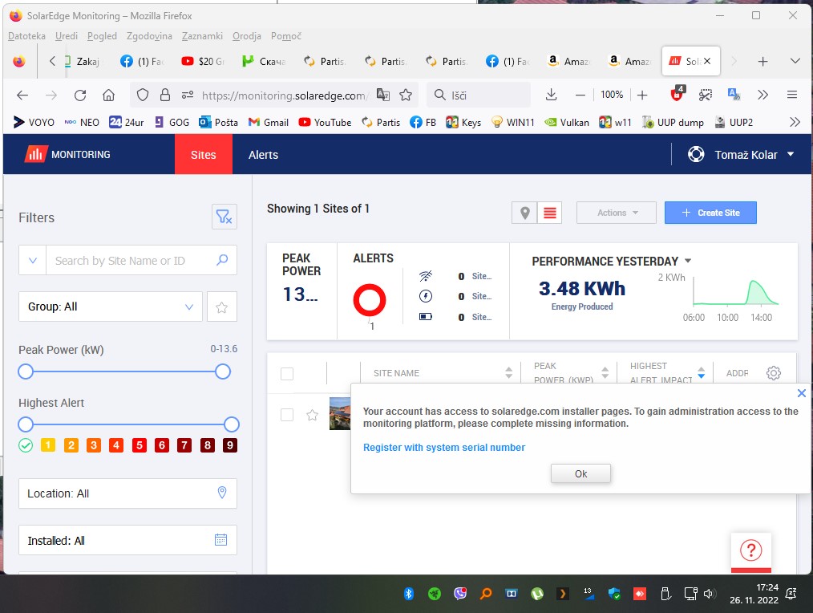Open the YouTube bookmark
Image resolution: width=813 pixels, height=613 pixels.
tap(325, 123)
